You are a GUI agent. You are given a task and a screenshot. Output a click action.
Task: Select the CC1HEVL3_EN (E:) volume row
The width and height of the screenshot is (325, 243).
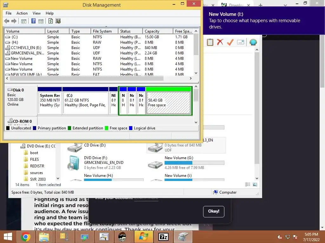[99, 48]
